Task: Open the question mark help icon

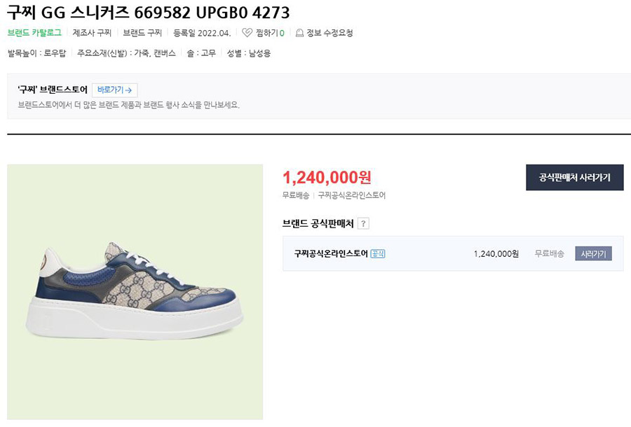Action: 363,224
